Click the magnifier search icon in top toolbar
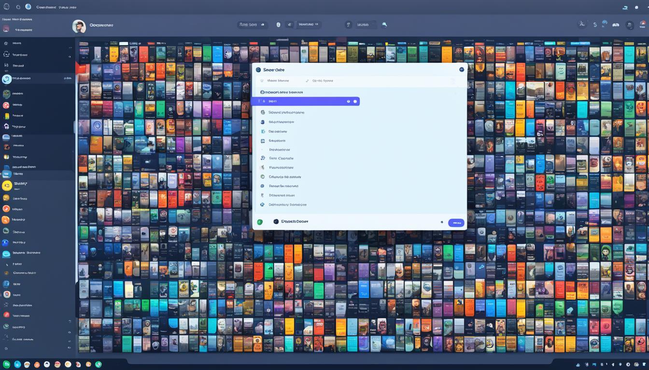This screenshot has width=649, height=370. pos(384,25)
